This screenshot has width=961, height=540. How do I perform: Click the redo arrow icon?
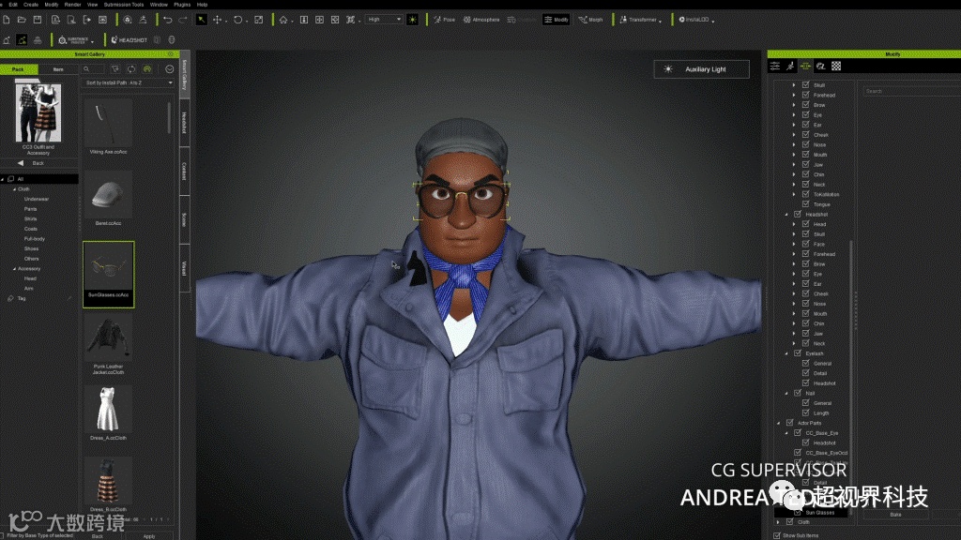183,20
